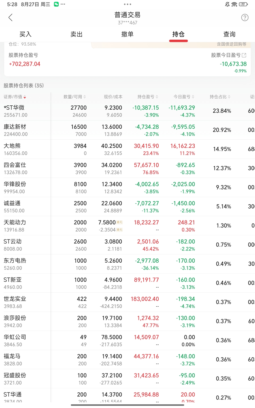Viewport: 255px width, 408px height.
Task: Tap today's loss -10,673.38 value
Action: (233, 64)
